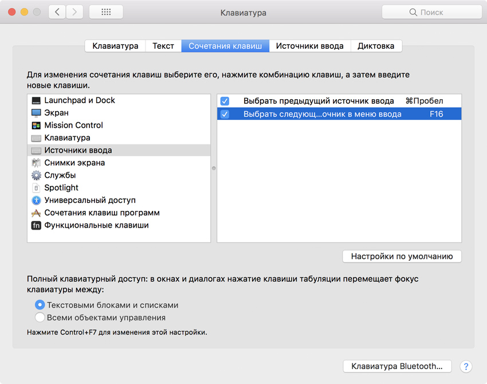Switch to the Источники ввода tab
The height and width of the screenshot is (384, 487).
click(x=309, y=46)
